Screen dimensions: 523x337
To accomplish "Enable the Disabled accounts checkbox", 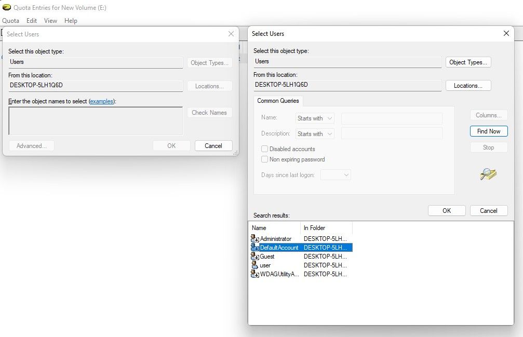I will tap(265, 149).
